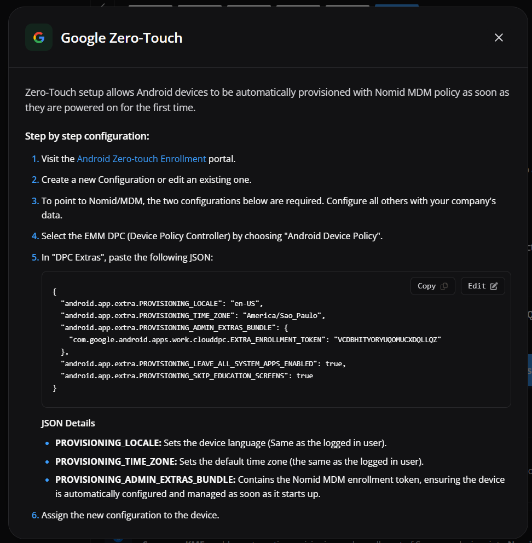Copy the DPC Extras JSON
The image size is (532, 543).
(432, 286)
